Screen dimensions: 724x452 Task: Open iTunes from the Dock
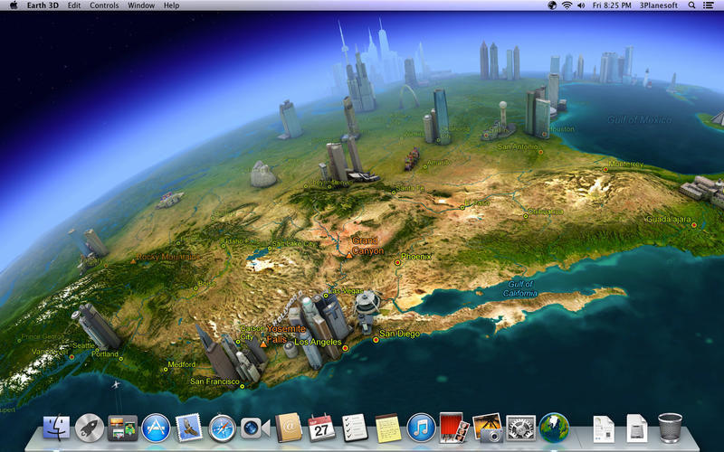(x=421, y=428)
